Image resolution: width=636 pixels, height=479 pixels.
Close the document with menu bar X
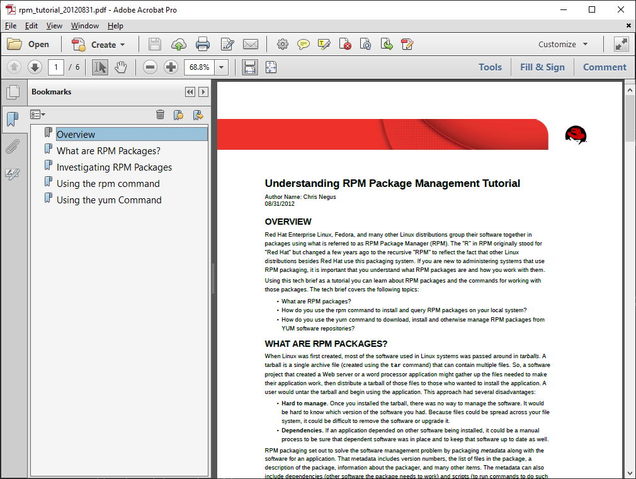(628, 26)
